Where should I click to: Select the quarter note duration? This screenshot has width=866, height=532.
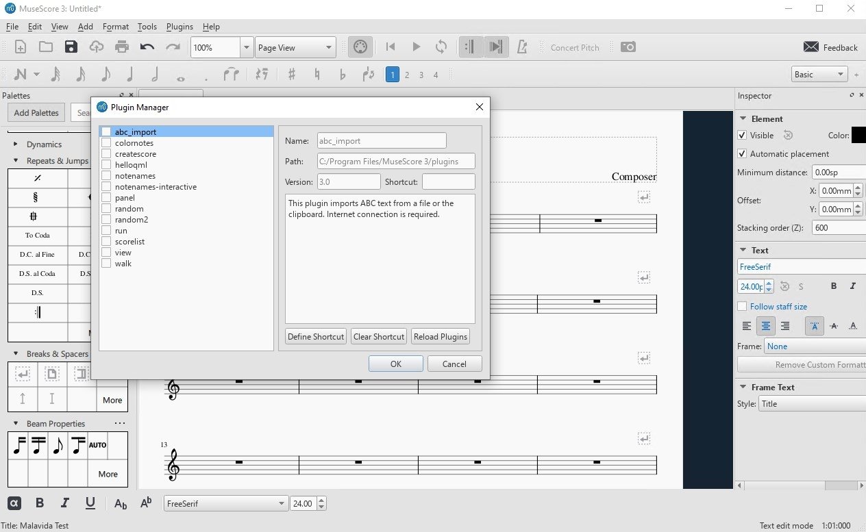(x=130, y=75)
